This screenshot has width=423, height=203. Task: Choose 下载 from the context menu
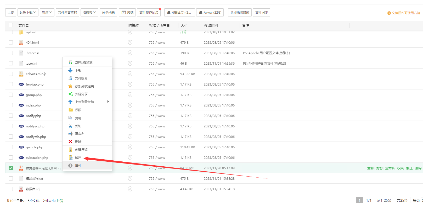87,70
